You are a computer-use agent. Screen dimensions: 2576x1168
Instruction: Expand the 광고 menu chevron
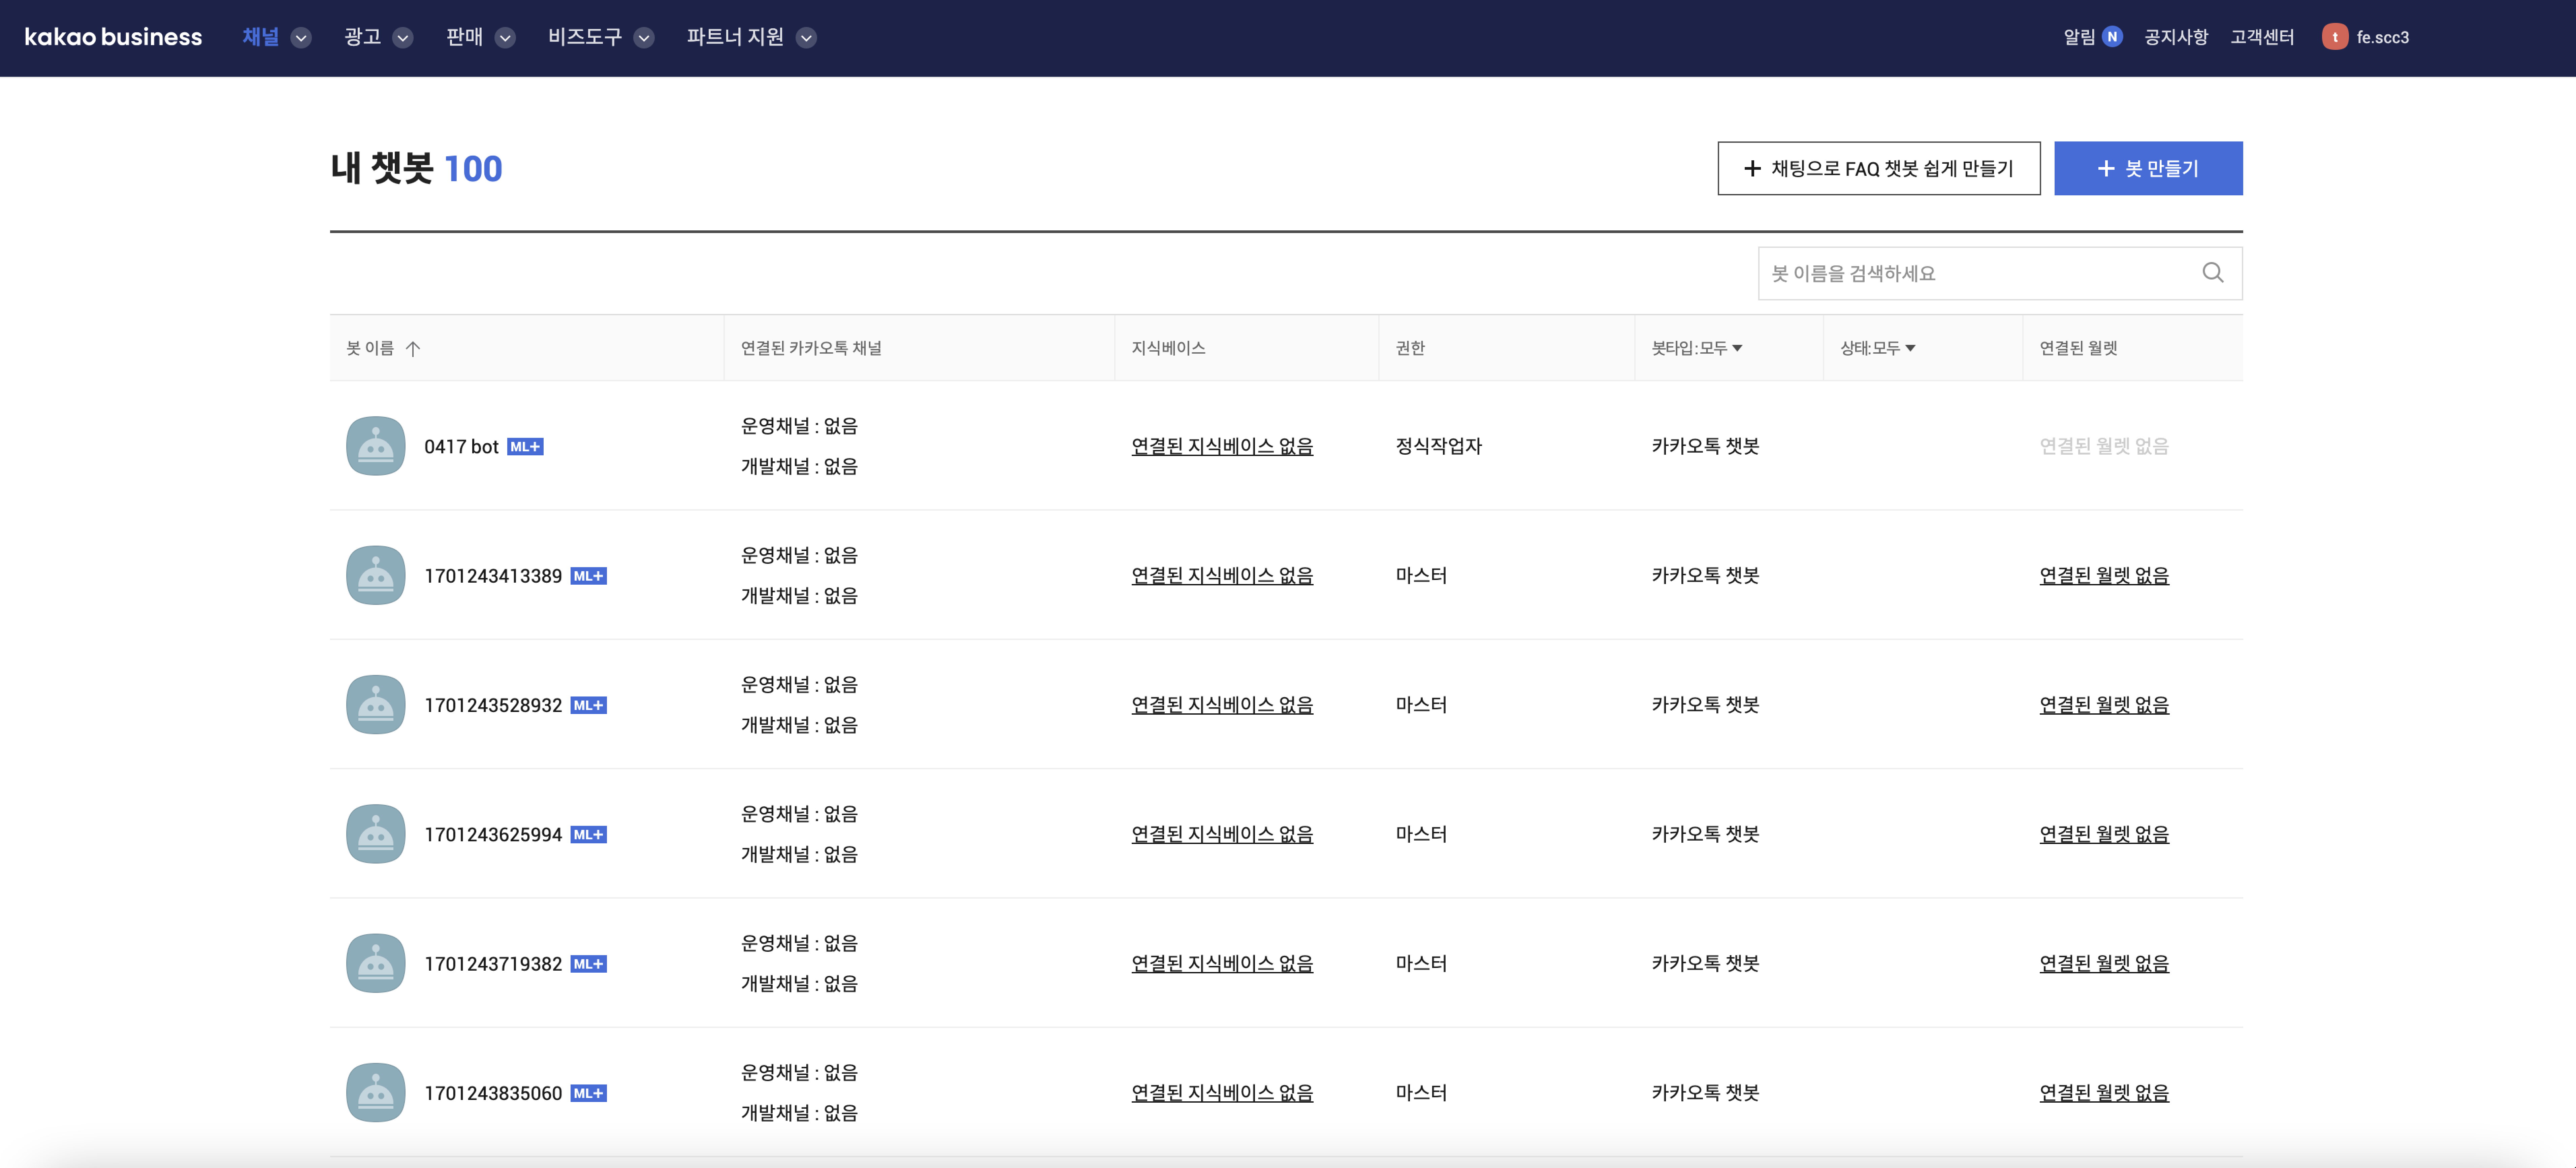(403, 38)
